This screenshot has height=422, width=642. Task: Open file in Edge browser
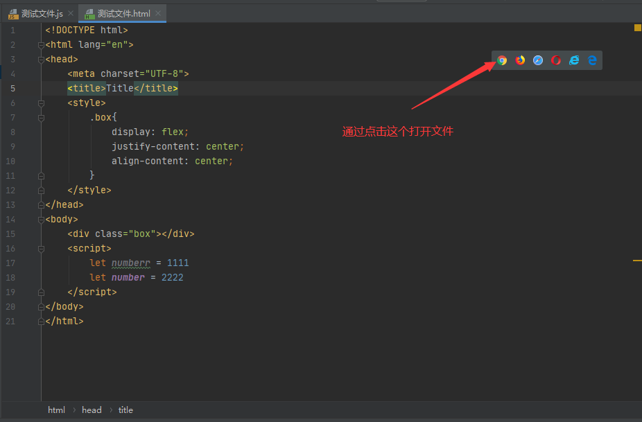coord(592,60)
